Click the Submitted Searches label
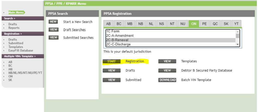258x112 pixels. click(78, 38)
